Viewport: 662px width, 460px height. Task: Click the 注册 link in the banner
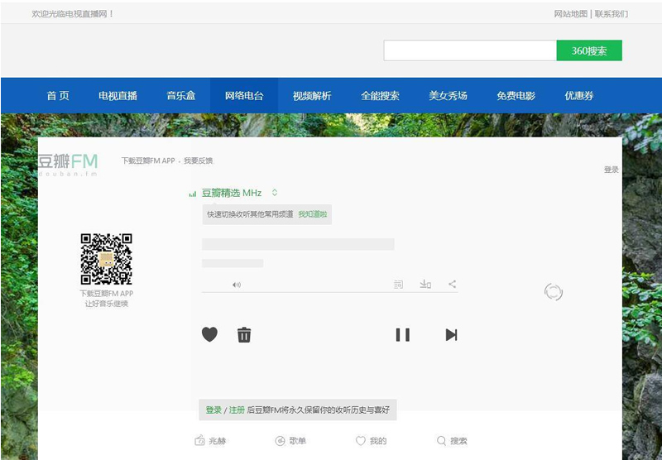click(237, 410)
